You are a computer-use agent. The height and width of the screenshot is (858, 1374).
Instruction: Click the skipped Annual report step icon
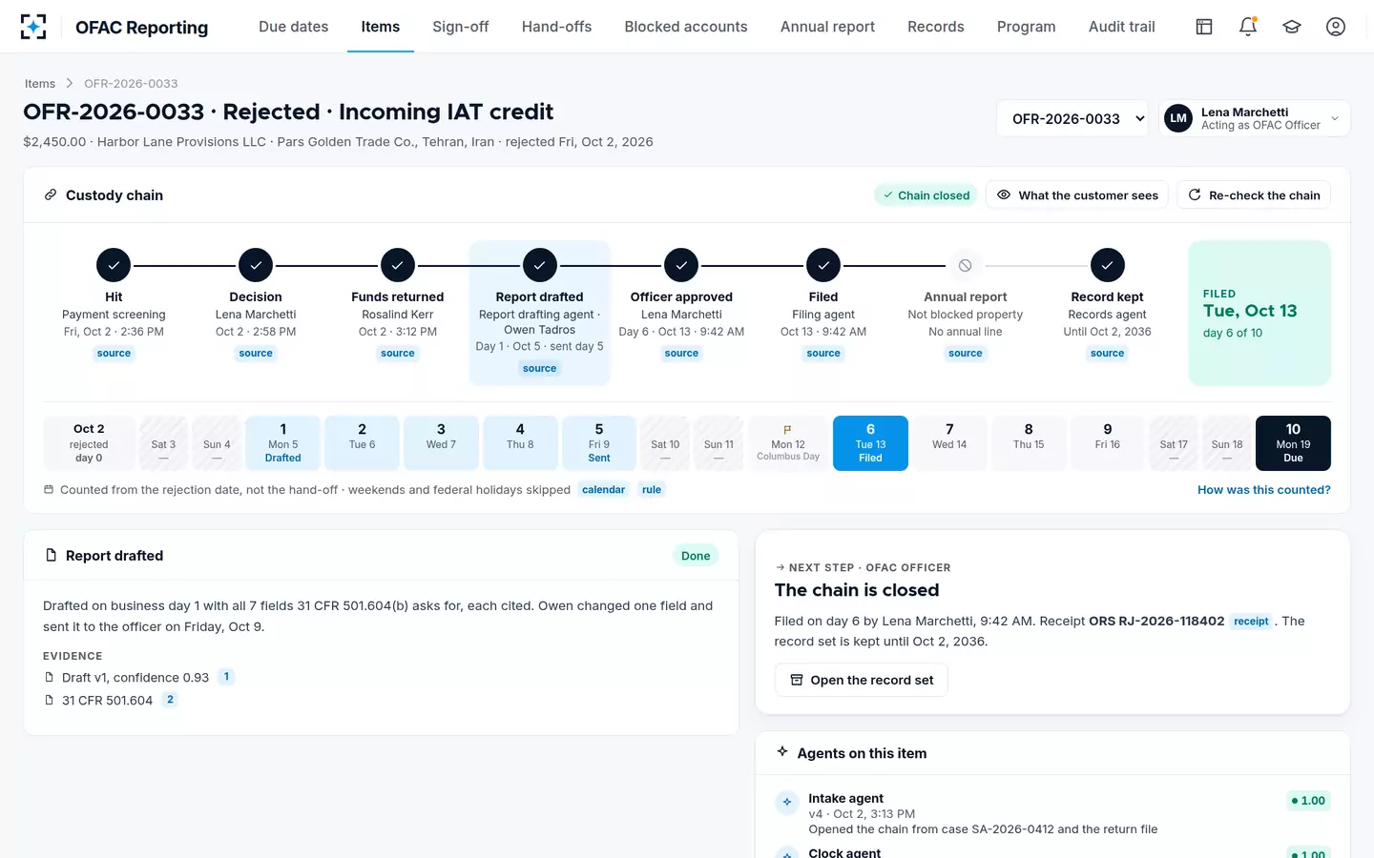click(x=966, y=266)
